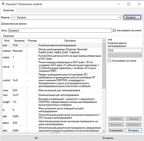Click the Отменить button next to Повторить

(116, 124)
